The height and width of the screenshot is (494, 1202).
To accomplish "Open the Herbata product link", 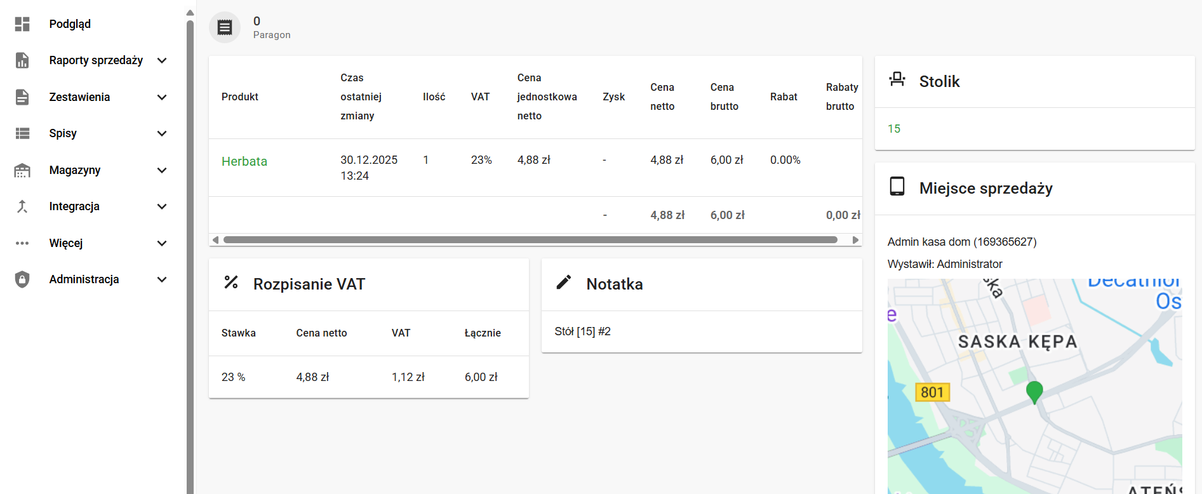I will (244, 161).
